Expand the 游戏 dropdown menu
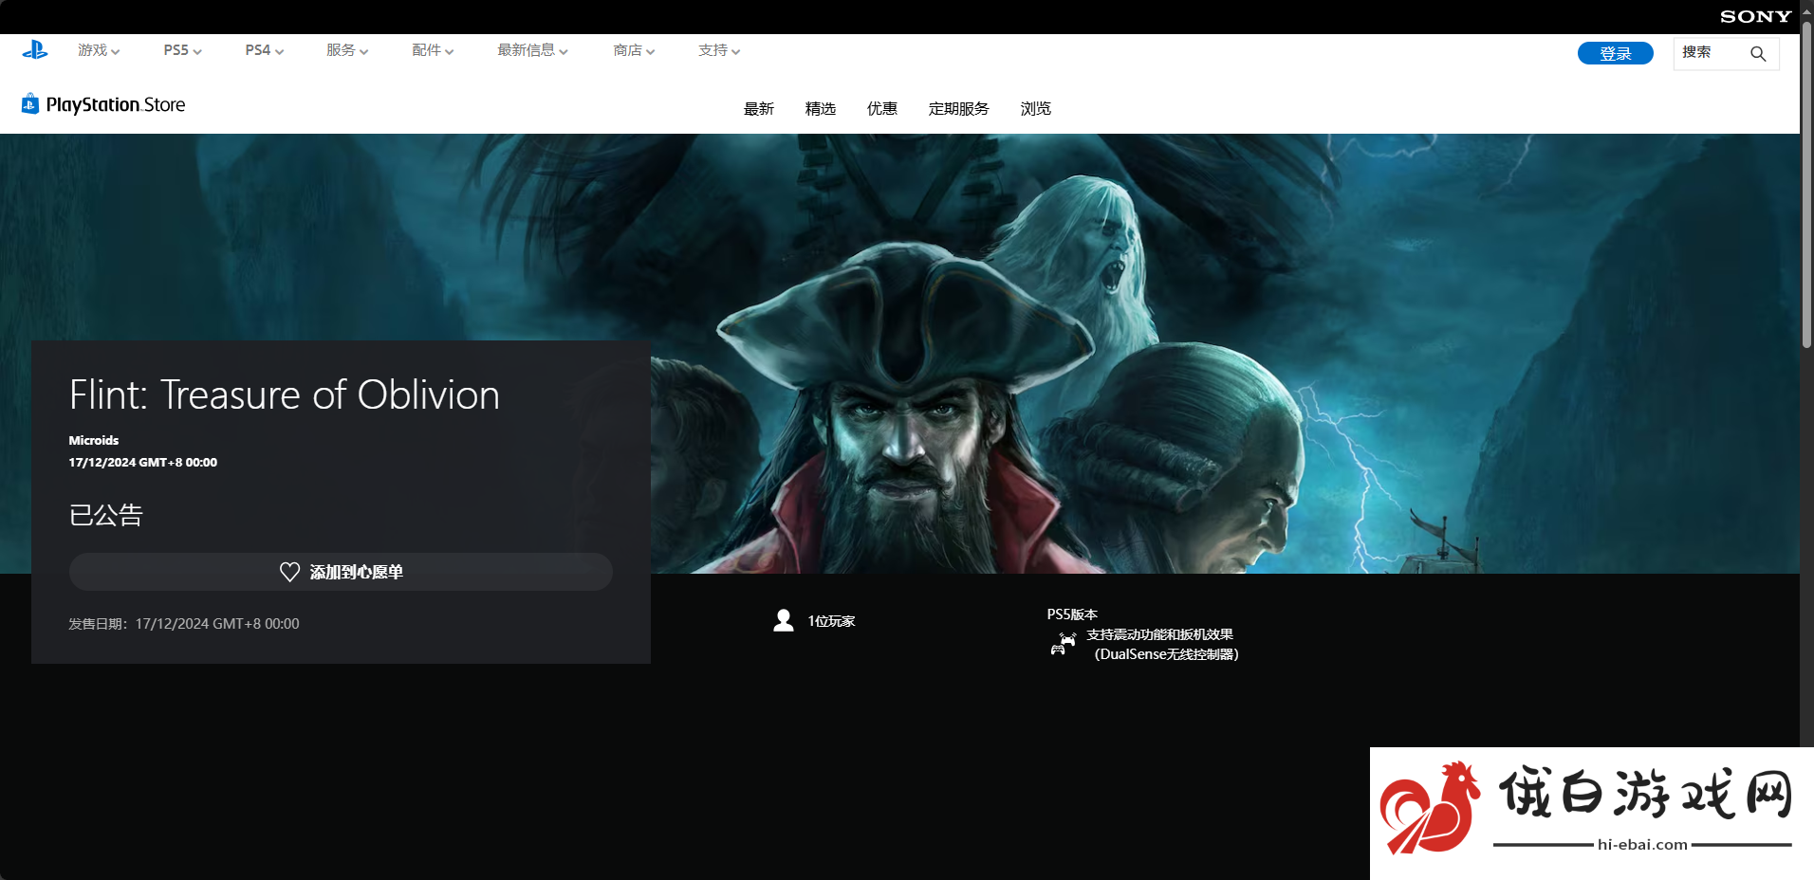Image resolution: width=1814 pixels, height=880 pixels. 99,50
